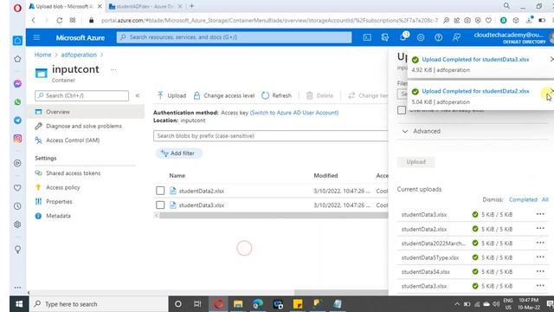Go to Home breadcrumb
The image size is (554, 312).
pos(42,55)
